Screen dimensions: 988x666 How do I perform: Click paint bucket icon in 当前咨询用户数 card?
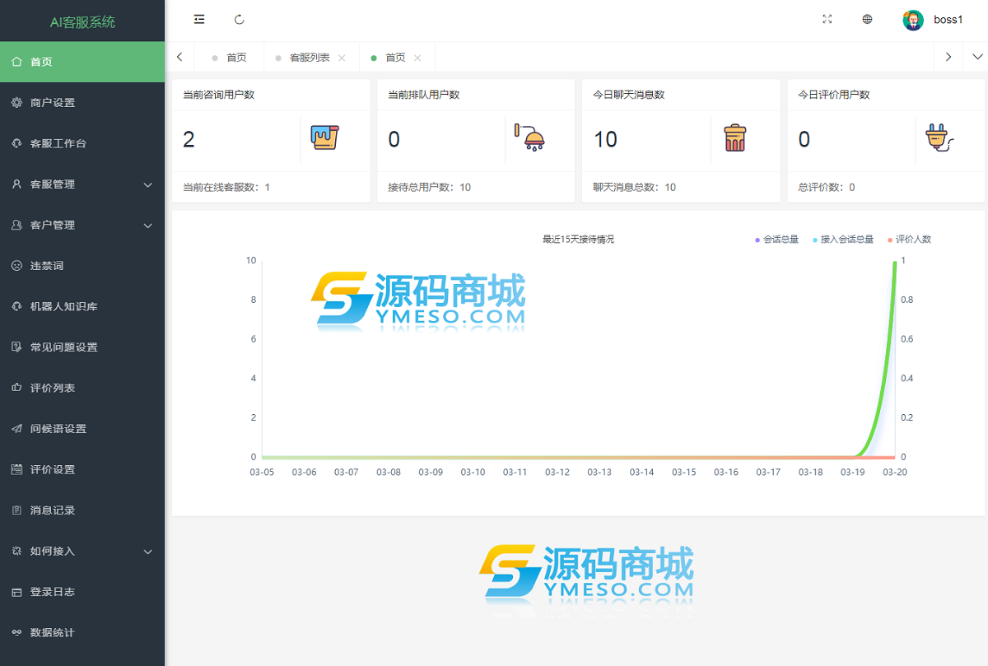click(325, 137)
